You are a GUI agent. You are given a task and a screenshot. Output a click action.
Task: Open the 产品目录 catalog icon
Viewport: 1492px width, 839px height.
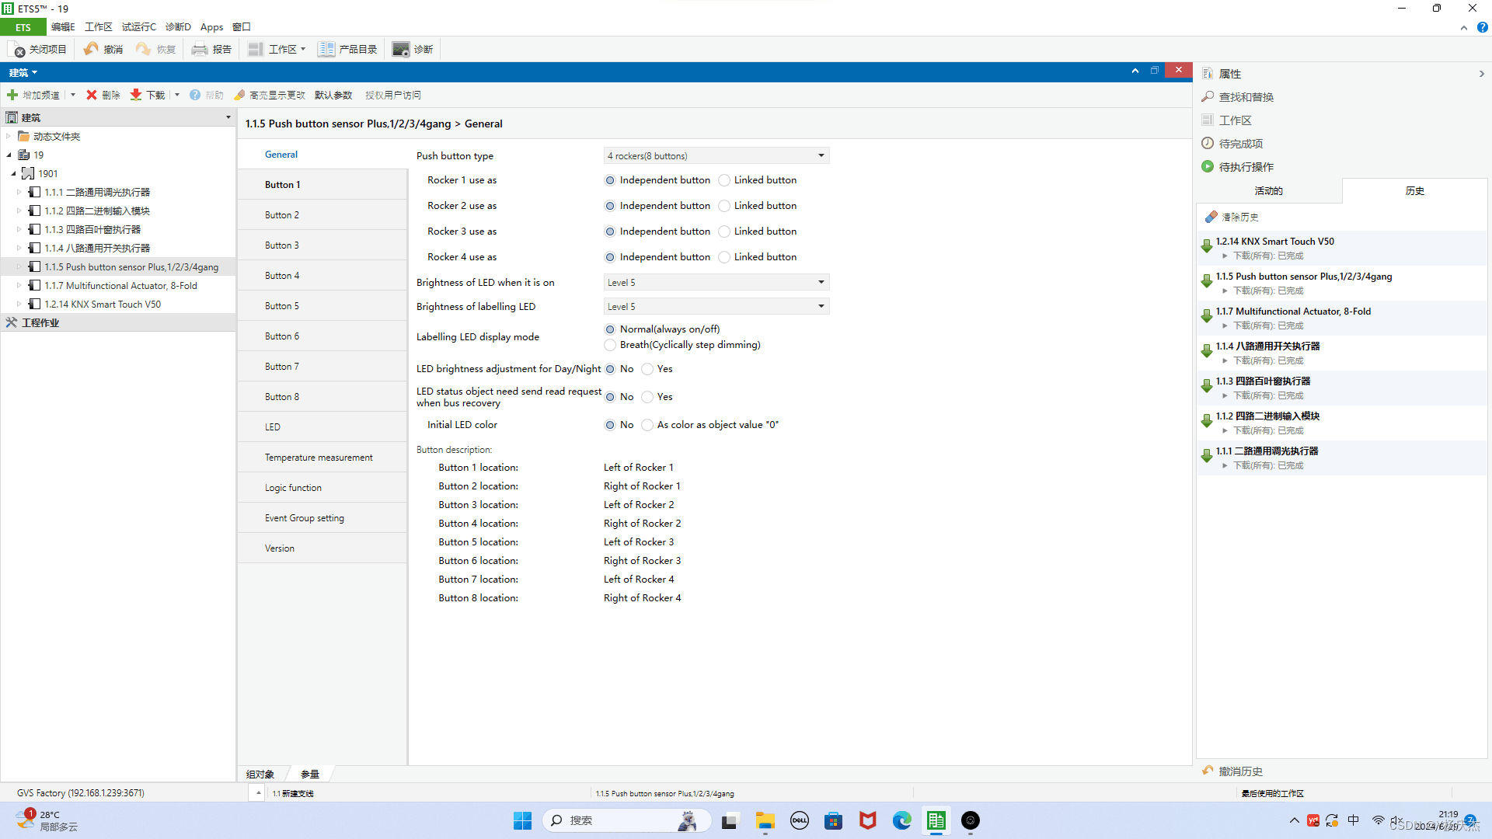(x=326, y=50)
